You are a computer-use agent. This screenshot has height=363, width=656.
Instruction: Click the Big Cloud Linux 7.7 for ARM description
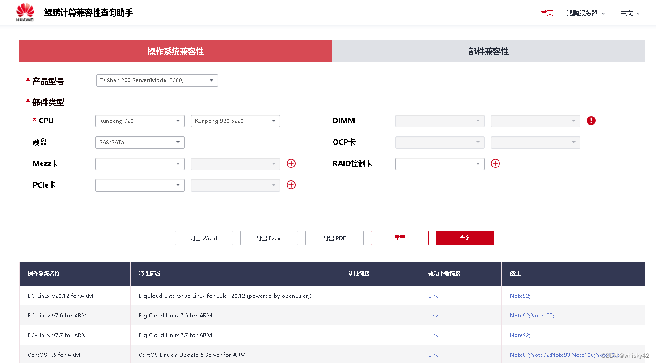175,335
